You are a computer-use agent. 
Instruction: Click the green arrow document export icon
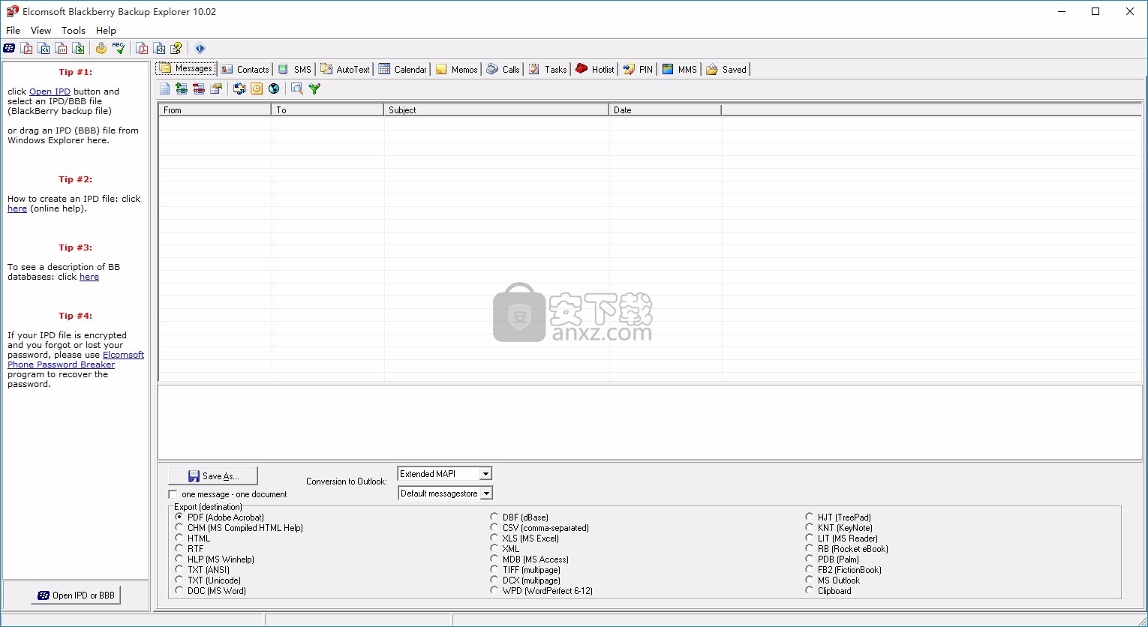(x=79, y=48)
